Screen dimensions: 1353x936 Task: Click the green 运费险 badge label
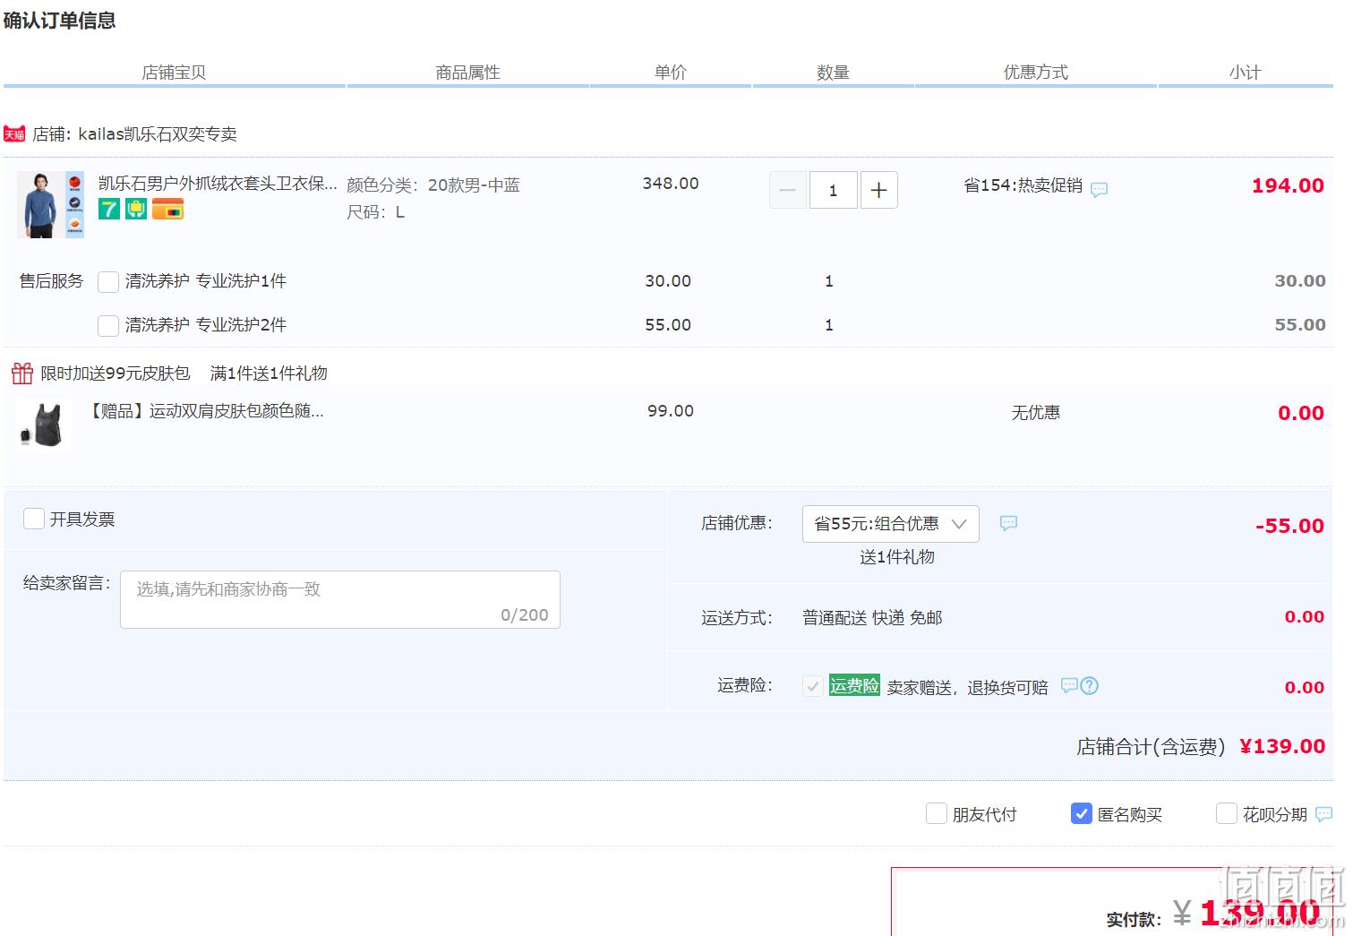(854, 685)
